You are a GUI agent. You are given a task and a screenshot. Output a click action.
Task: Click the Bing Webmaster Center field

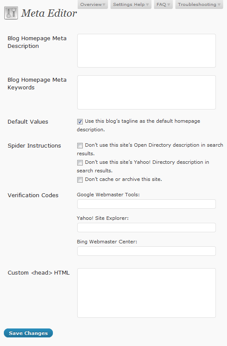(x=146, y=251)
